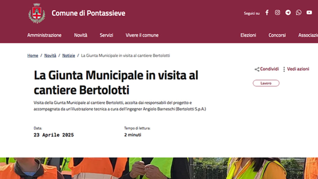
Task: Go to the Concorsi section
Action: click(x=277, y=35)
